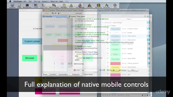Open the handler dropdown showing mouseUp
The image size is (173, 97).
tap(80, 13)
